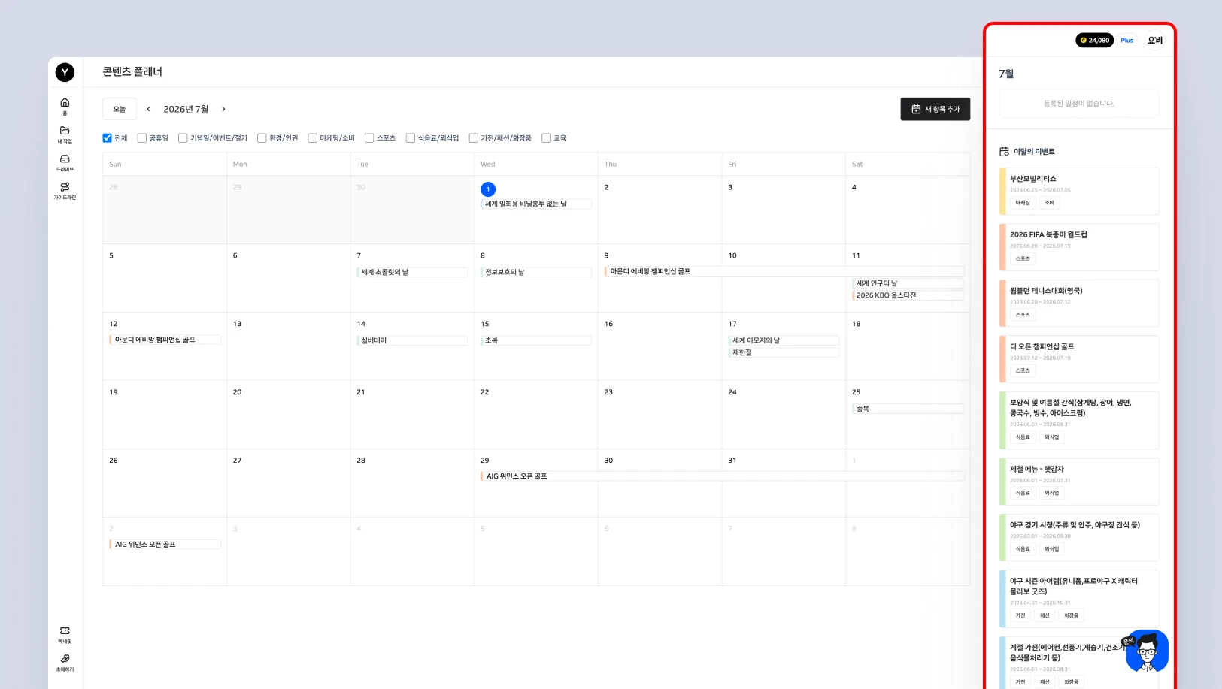Enable the 스포츠 filter checkbox
This screenshot has width=1222, height=689.
pyautogui.click(x=369, y=138)
